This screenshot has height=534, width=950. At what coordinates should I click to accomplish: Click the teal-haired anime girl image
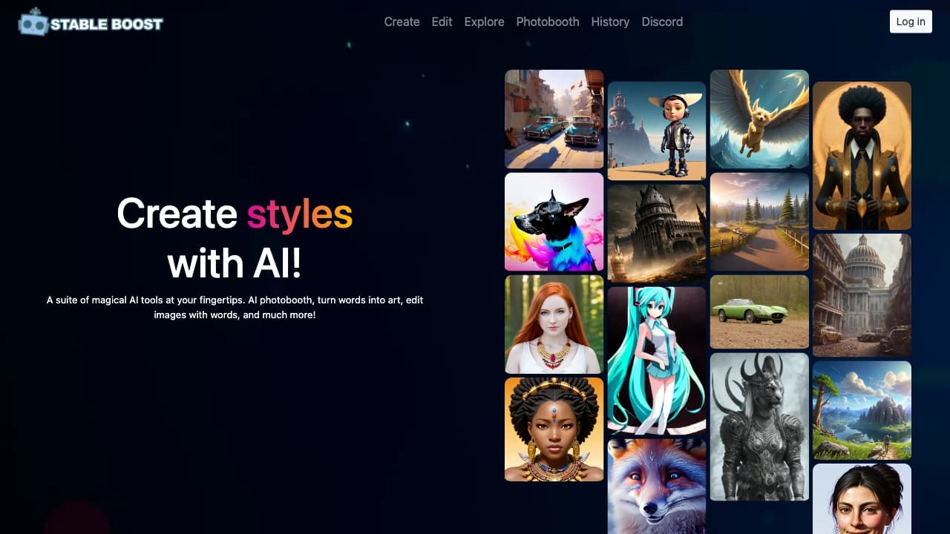pos(656,360)
